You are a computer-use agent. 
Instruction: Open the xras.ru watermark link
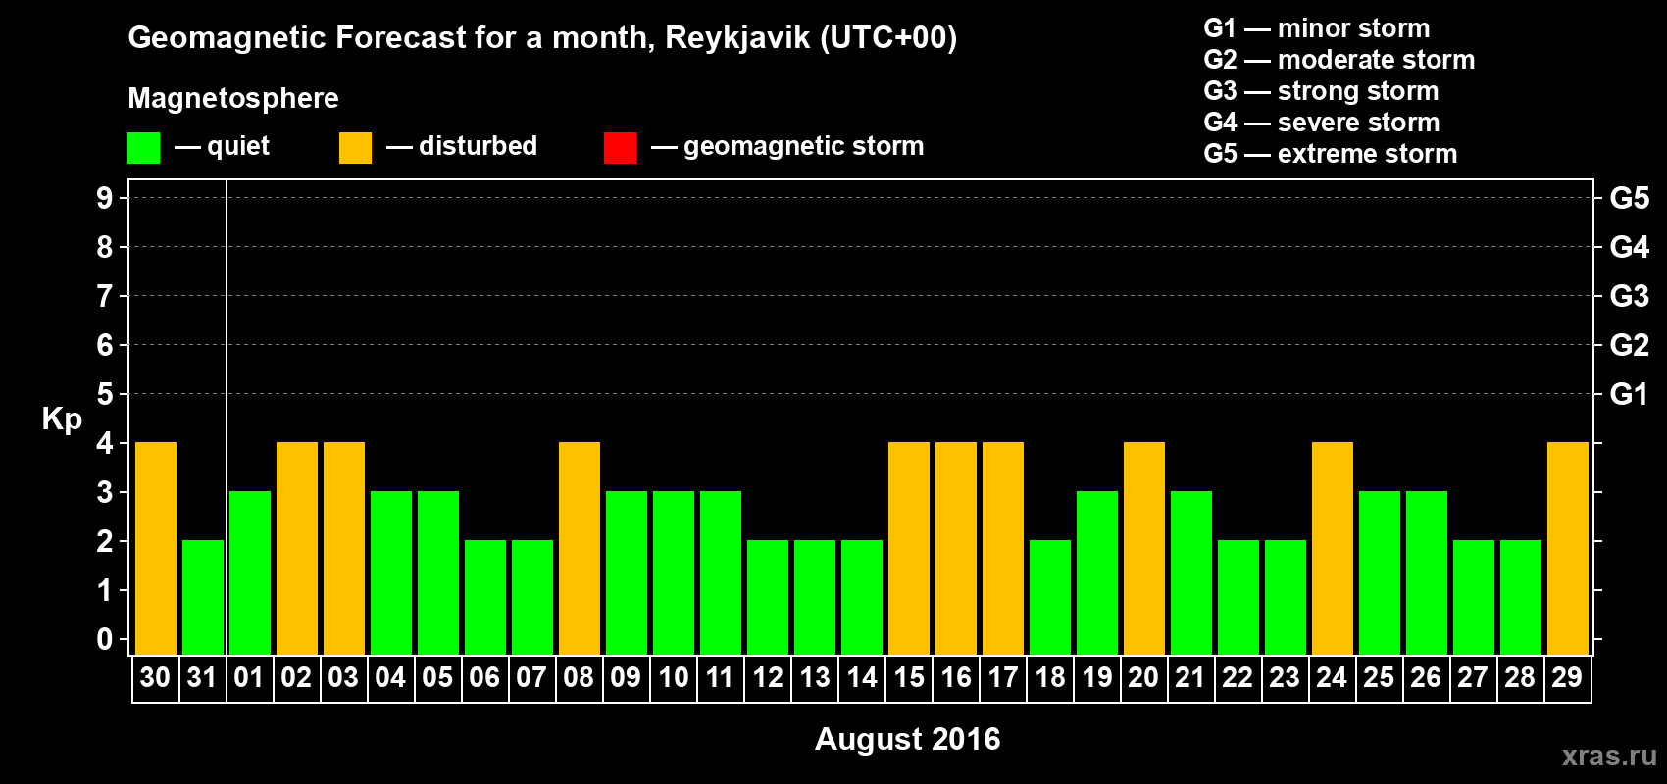click(1609, 756)
